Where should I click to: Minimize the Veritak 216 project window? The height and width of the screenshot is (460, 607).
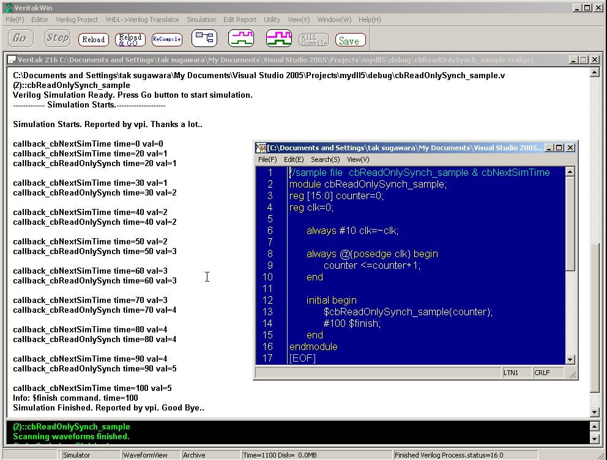coord(573,59)
